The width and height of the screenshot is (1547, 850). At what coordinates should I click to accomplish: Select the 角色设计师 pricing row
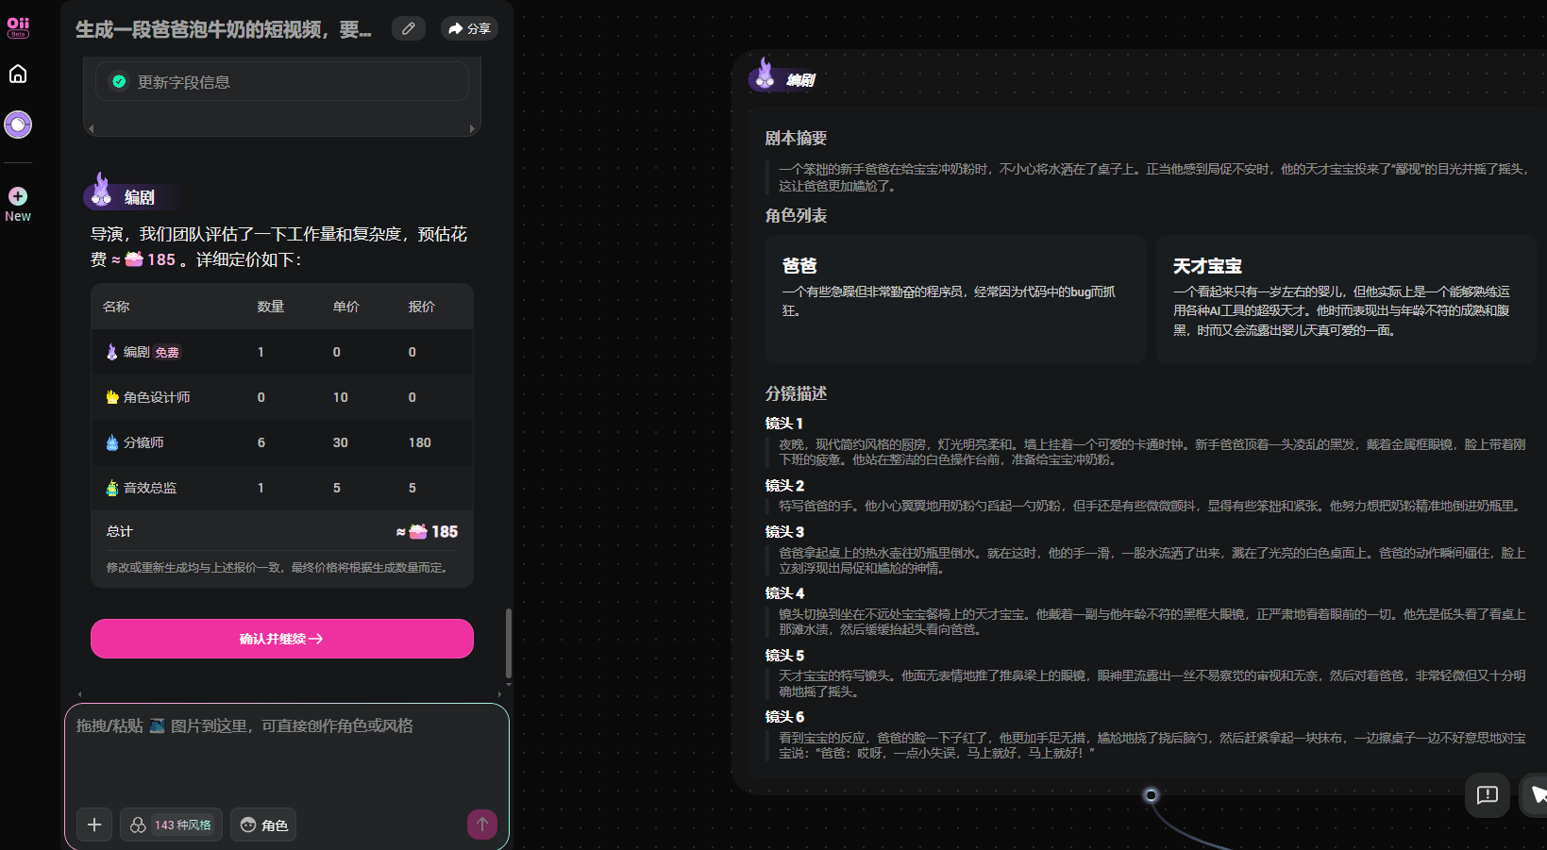pyautogui.click(x=281, y=397)
